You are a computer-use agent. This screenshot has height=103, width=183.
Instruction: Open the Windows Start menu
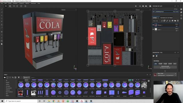point(2,101)
